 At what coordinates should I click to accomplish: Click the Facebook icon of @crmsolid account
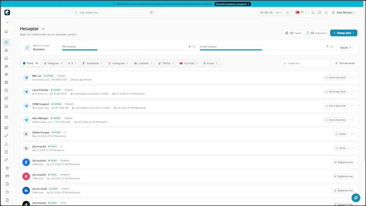pos(26,162)
